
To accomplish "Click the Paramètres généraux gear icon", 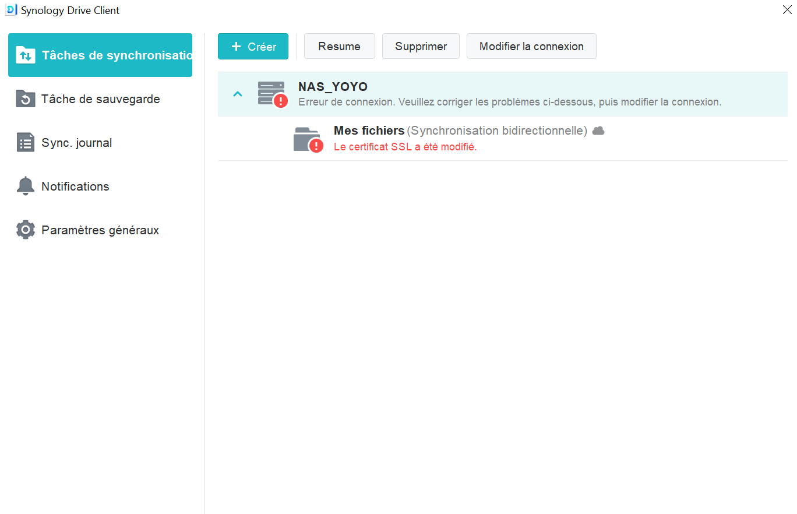I will coord(26,230).
